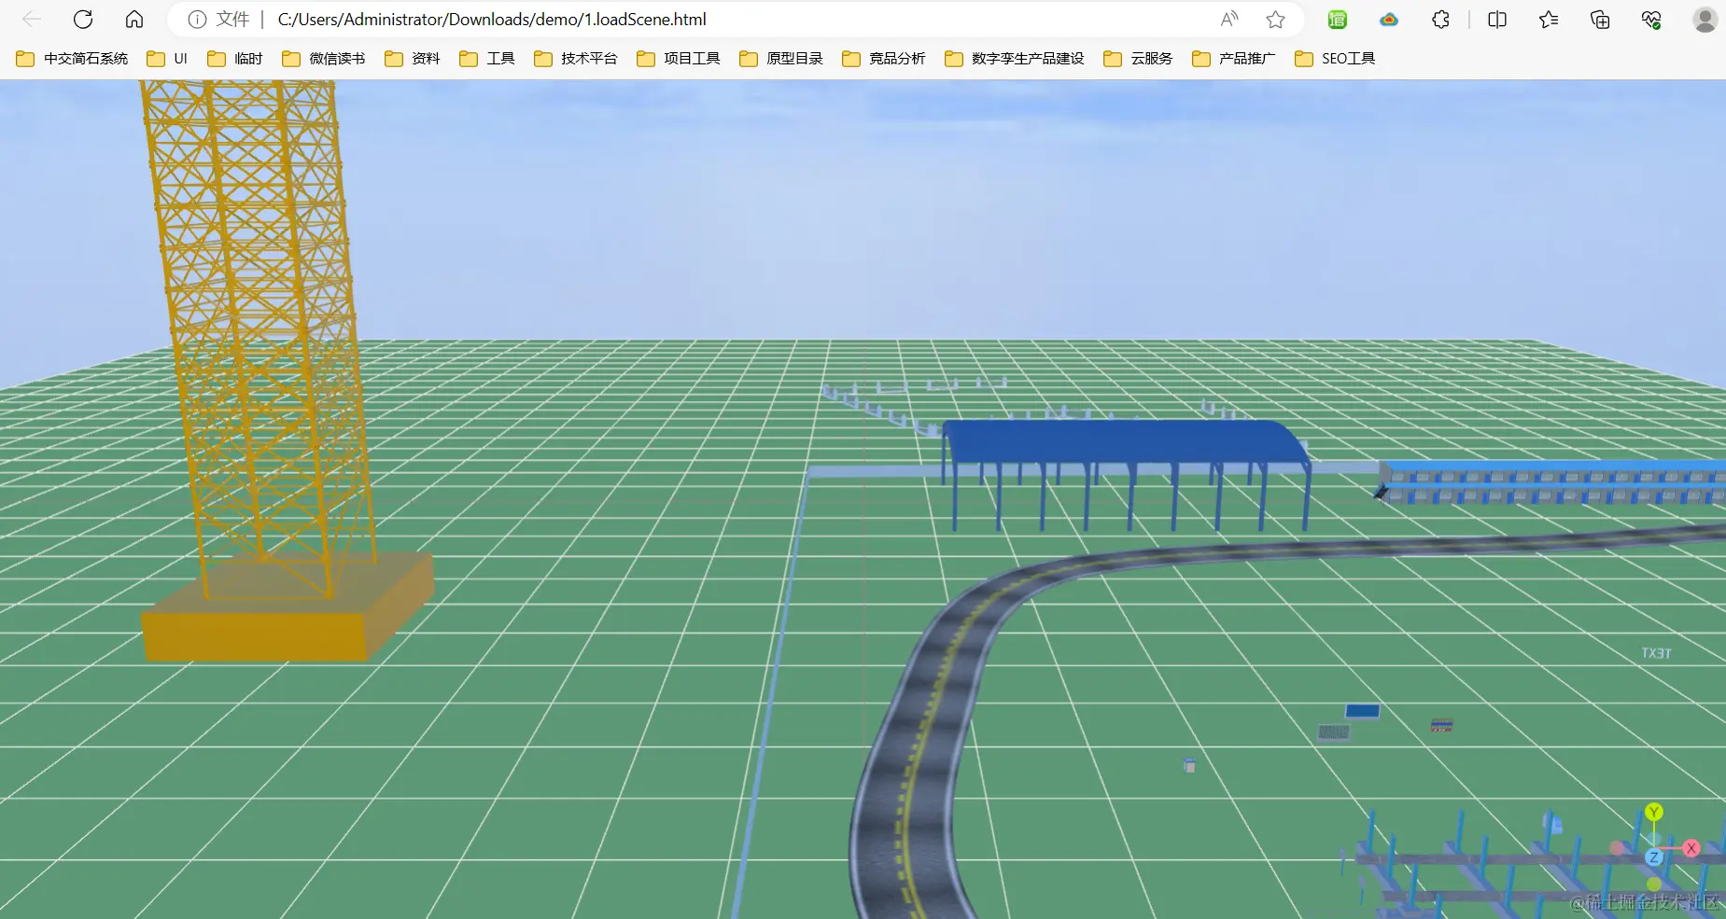Open the extensions puzzle icon
This screenshot has width=1726, height=919.
point(1441,20)
